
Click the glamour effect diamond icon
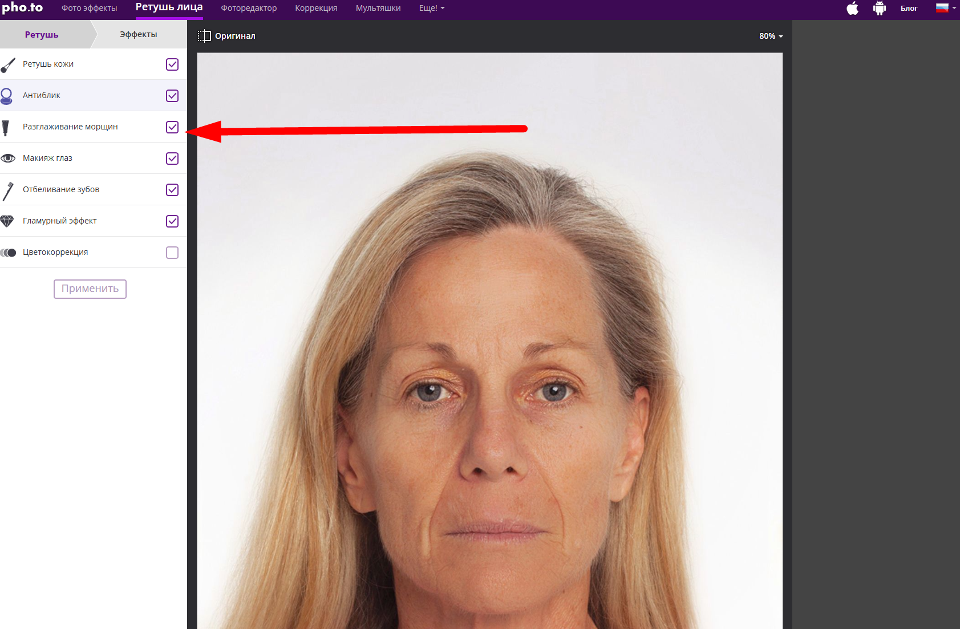tap(7, 221)
